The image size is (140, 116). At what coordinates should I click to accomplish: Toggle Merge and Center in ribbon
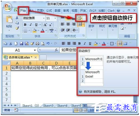point(80,24)
